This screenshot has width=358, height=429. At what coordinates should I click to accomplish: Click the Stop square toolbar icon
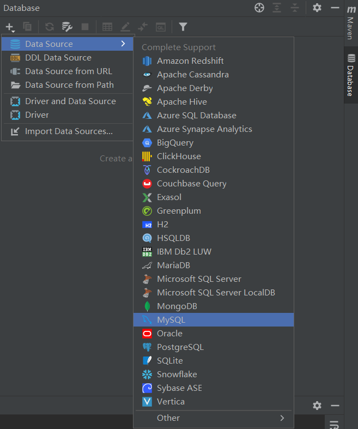[x=85, y=27]
